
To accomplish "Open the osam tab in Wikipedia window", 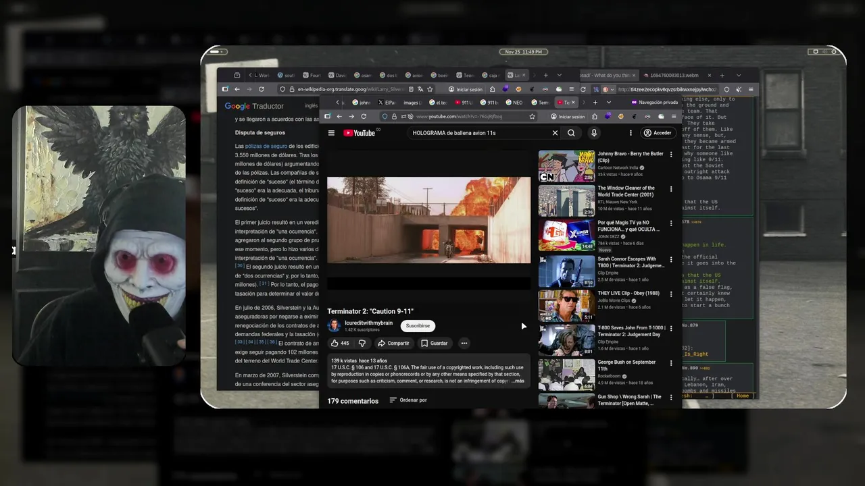I will (363, 75).
